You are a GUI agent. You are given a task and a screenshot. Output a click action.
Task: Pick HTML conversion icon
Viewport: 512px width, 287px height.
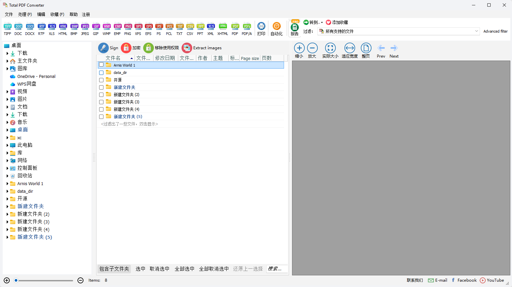[x=63, y=29]
